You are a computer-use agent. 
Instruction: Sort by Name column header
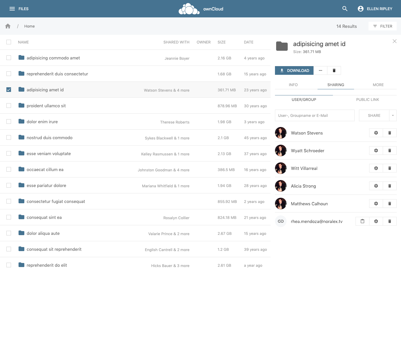23,42
